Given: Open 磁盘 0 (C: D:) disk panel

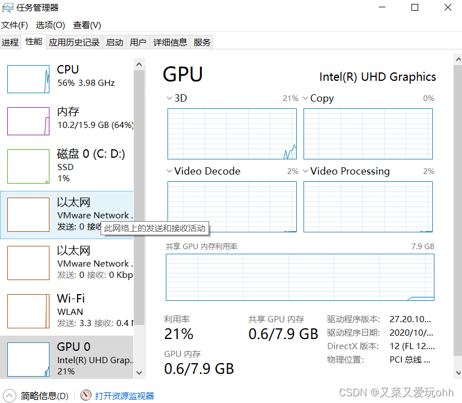Looking at the screenshot, I should (67, 166).
